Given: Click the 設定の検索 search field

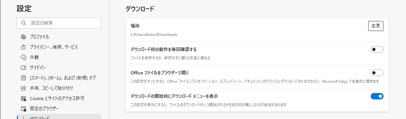Looking at the screenshot, I should 59,23.
